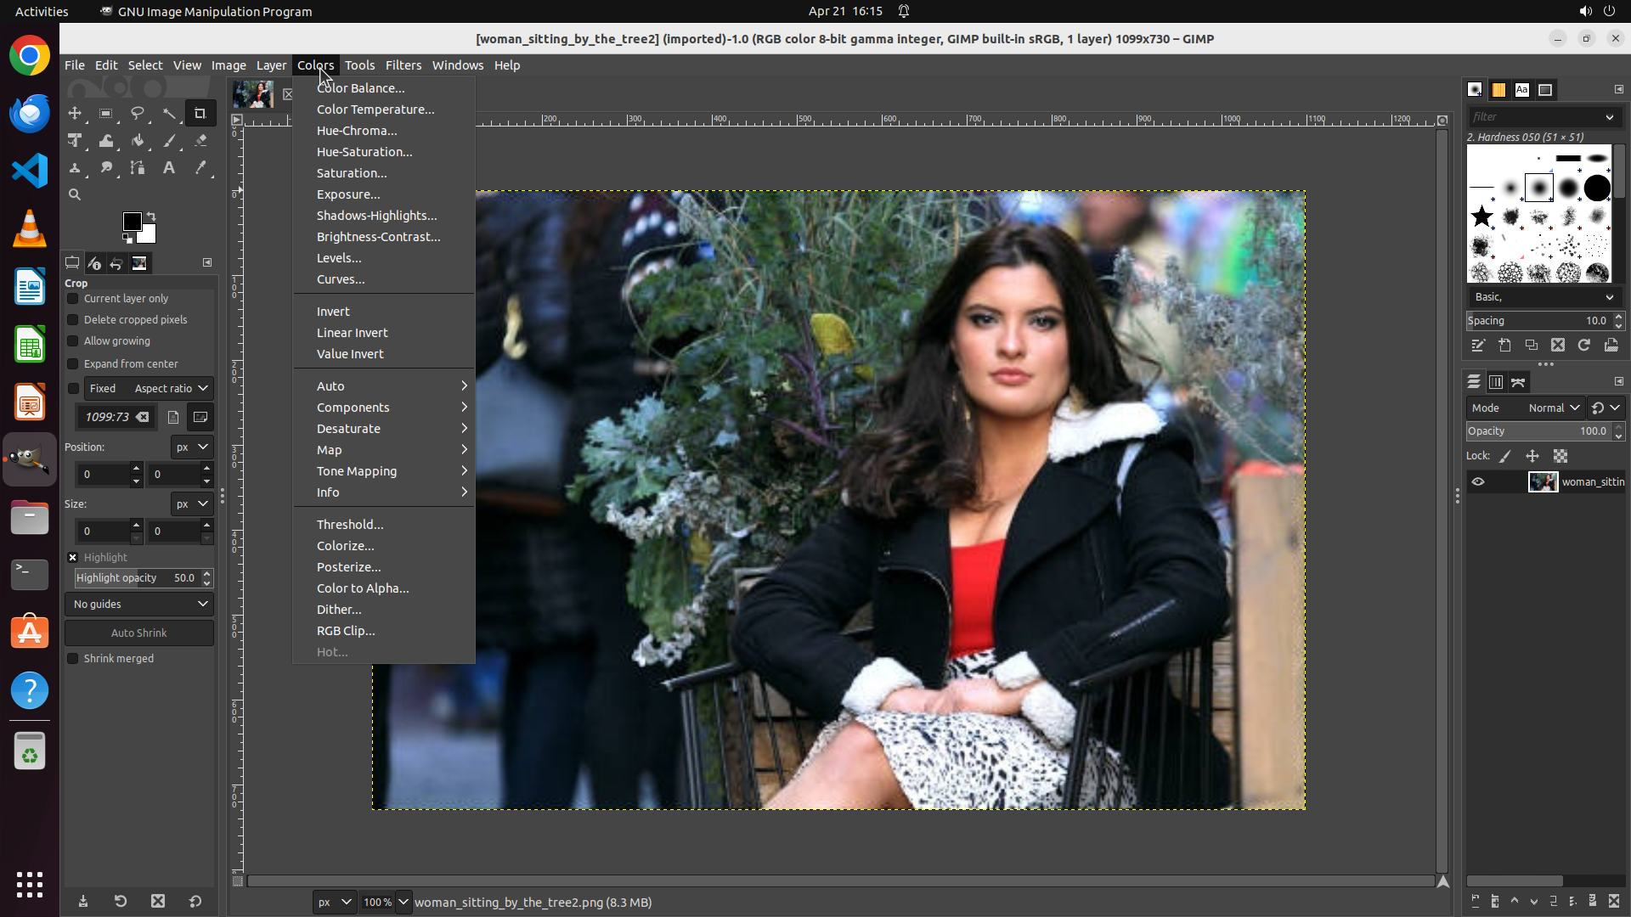Toggle Expand from center checkbox
Screen dimensions: 1631x917
click(73, 364)
